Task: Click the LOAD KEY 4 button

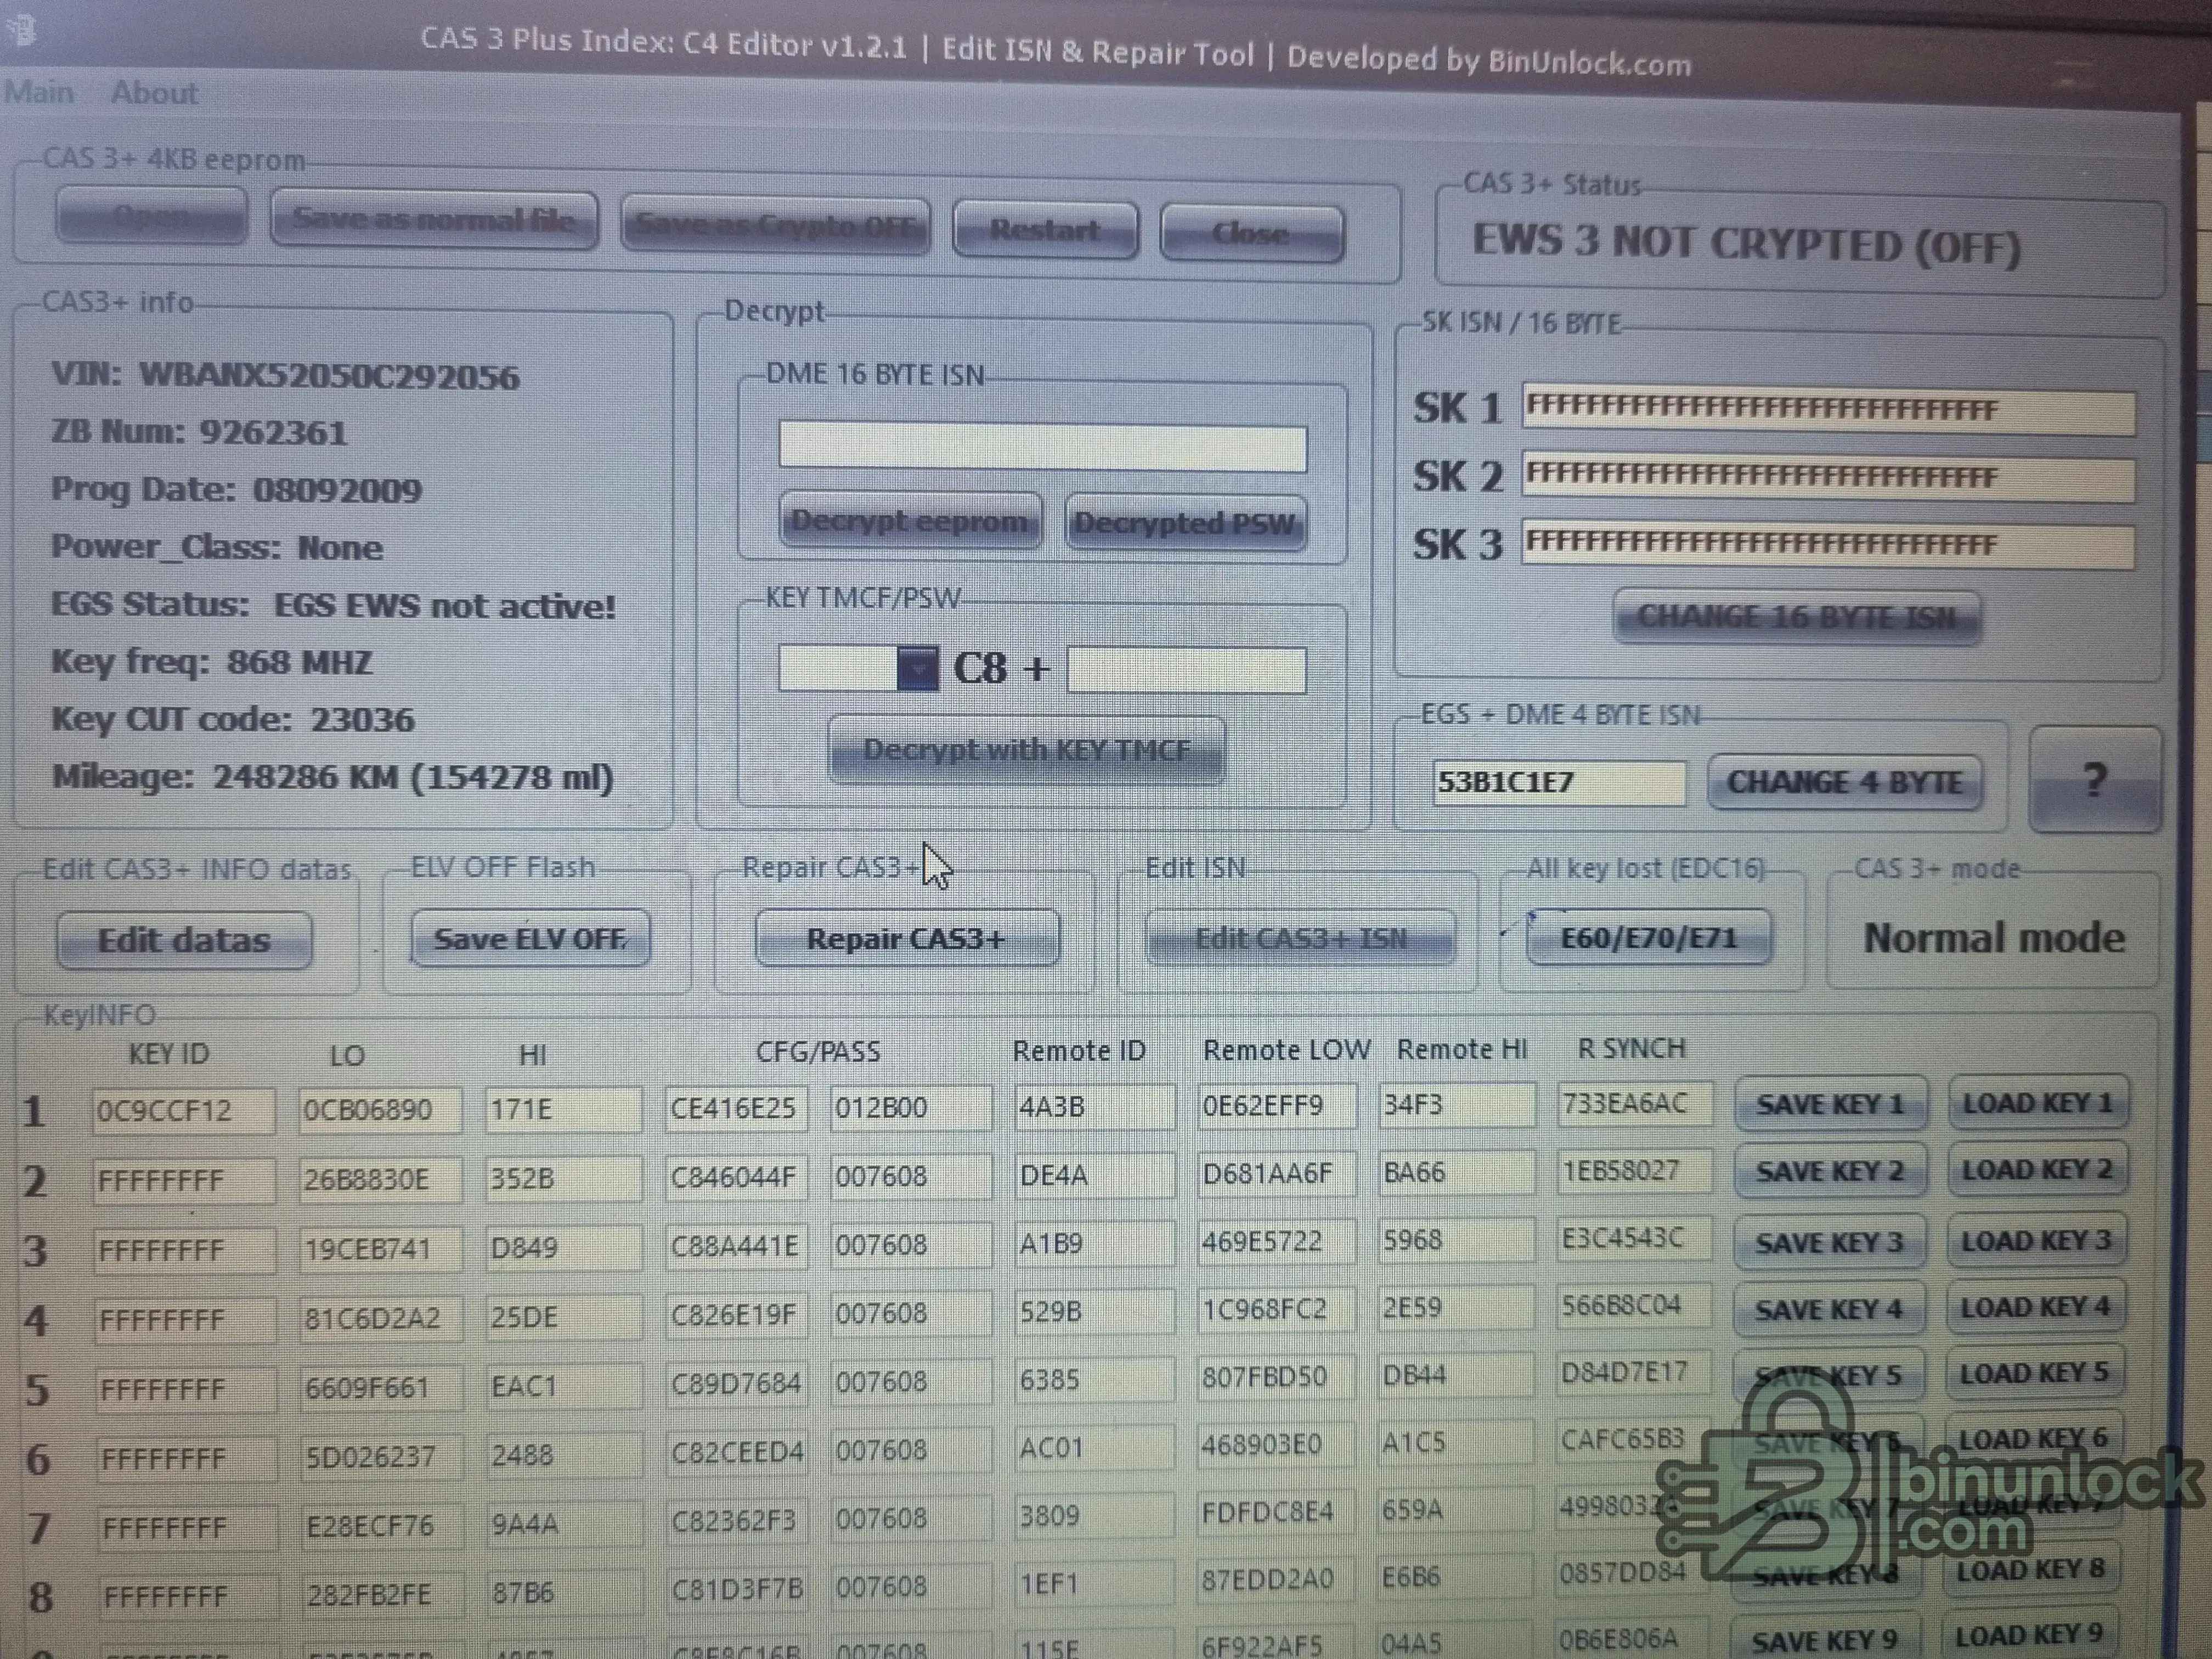Action: (2035, 1307)
